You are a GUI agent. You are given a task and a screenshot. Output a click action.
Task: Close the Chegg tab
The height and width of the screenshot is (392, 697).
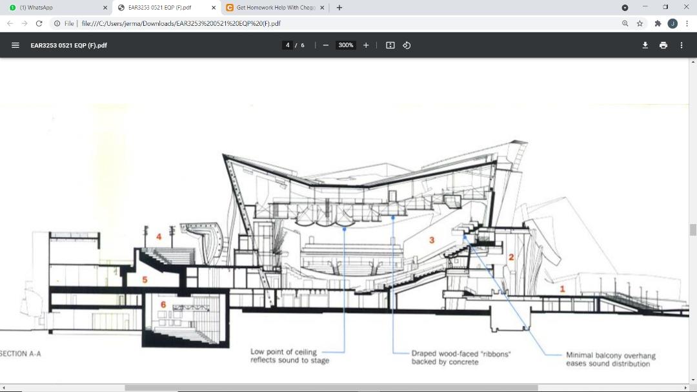tap(322, 8)
